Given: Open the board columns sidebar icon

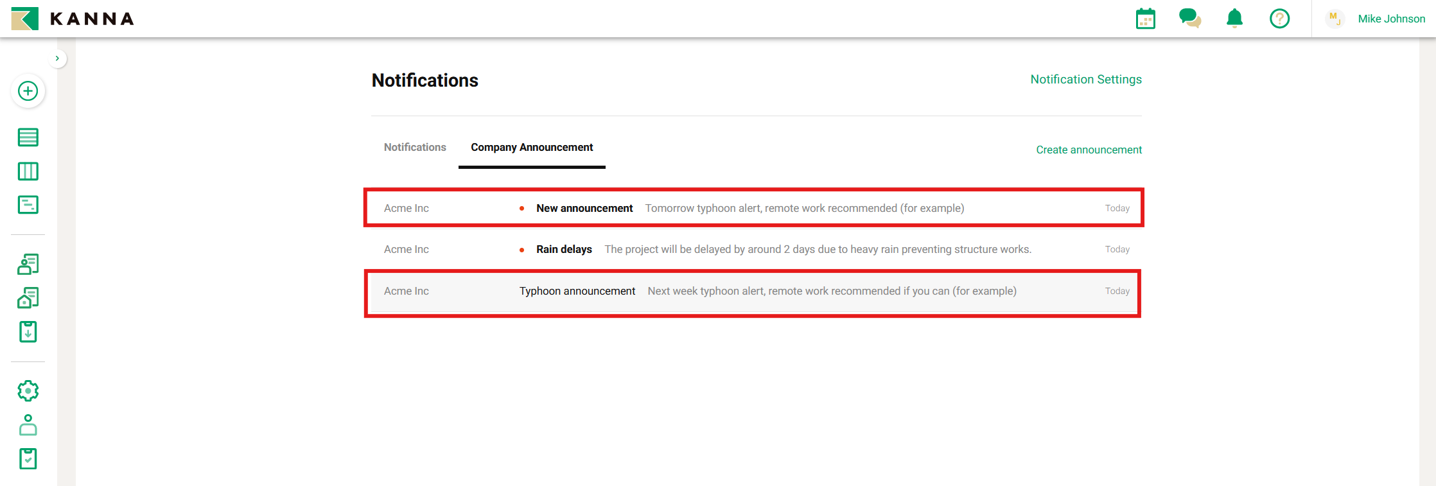Looking at the screenshot, I should 28,171.
